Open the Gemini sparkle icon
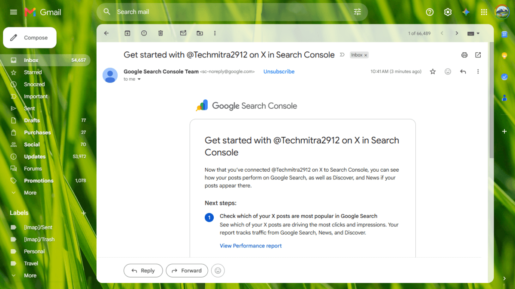Viewport: 515px width, 289px height. pyautogui.click(x=466, y=12)
